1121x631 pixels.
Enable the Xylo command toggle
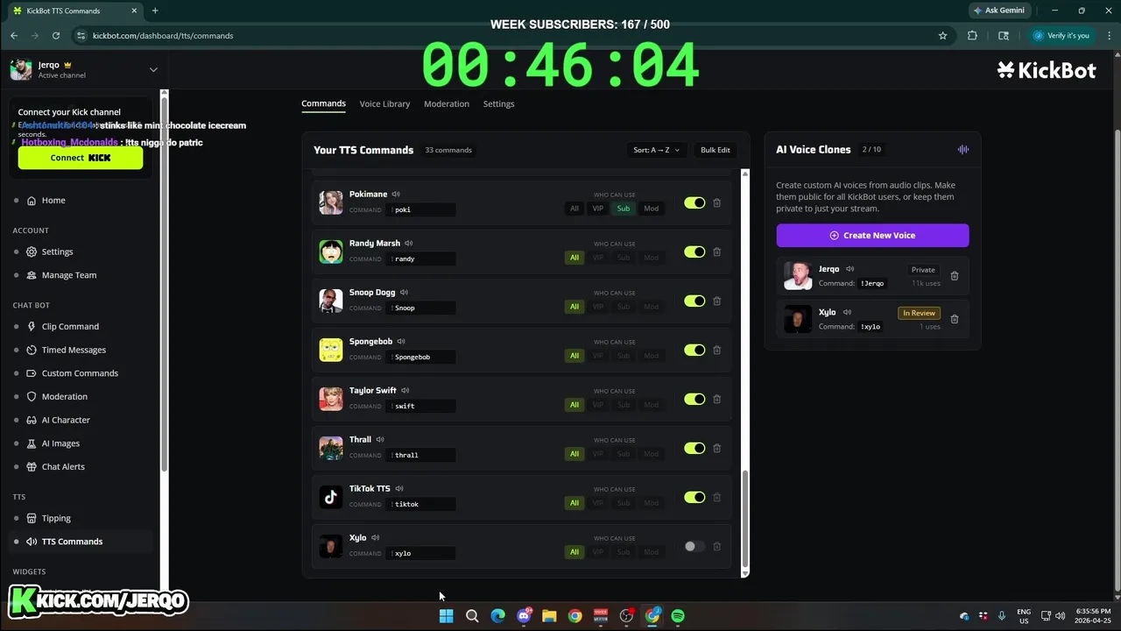coord(694,547)
